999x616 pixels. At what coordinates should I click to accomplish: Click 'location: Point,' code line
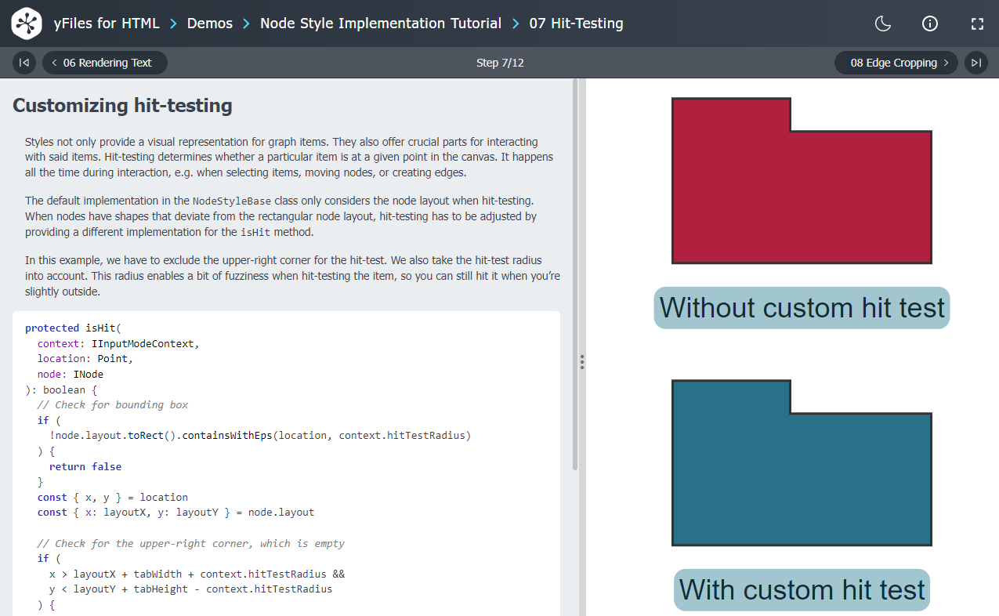(85, 359)
